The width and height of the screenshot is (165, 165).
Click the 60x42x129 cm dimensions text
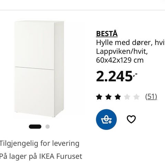[120, 60]
